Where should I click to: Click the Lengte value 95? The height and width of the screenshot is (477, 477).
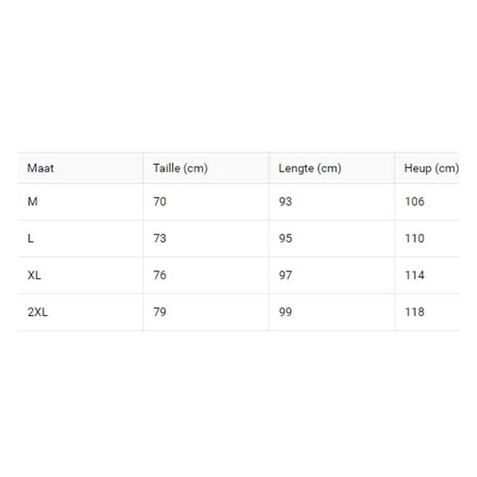[x=285, y=238]
